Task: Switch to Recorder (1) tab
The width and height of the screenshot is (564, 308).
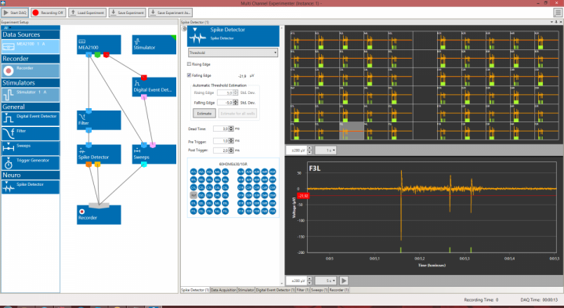Action: [339, 290]
